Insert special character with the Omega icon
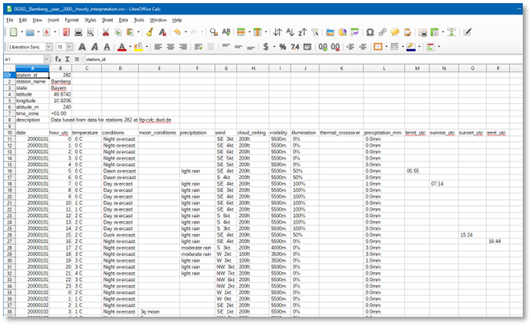Image resolution: width=532 pixels, height=326 pixels. [x=370, y=32]
